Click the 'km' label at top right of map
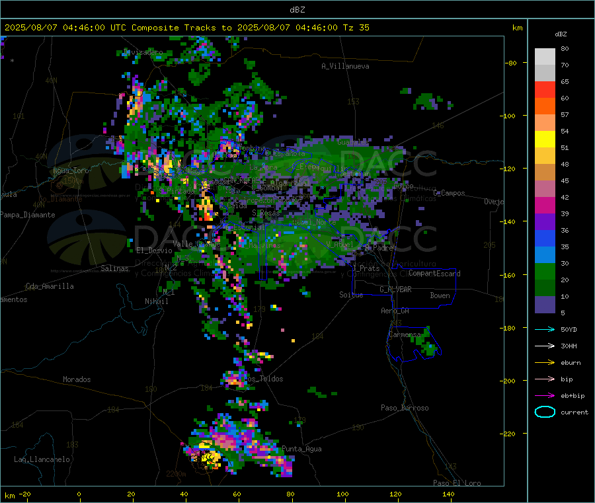The height and width of the screenshot is (503, 595). [x=517, y=28]
